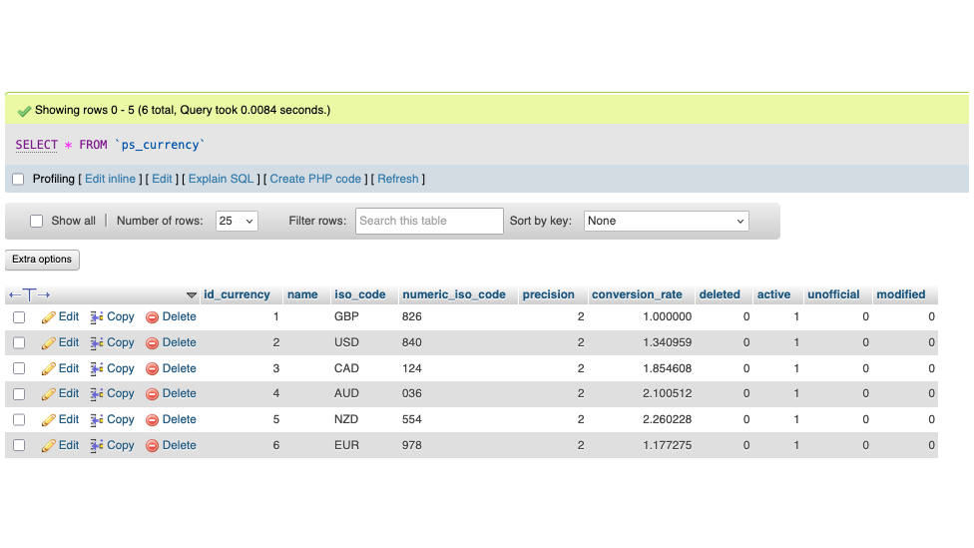The height and width of the screenshot is (548, 974).
Task: Sort by numeric_iso_code column header
Action: pos(454,294)
